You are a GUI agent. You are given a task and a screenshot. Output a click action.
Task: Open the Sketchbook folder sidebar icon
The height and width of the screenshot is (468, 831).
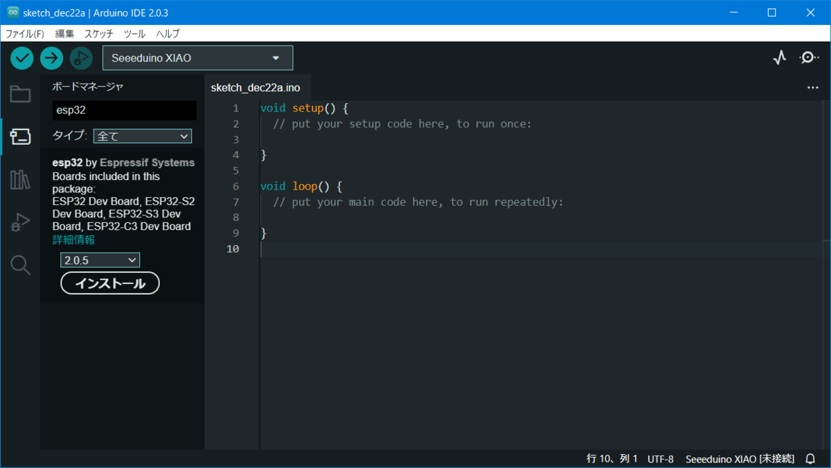click(20, 94)
